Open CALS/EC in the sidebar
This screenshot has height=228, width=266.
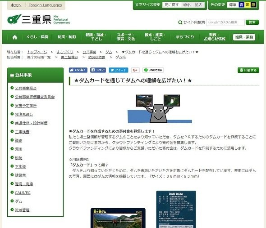tap(23, 193)
